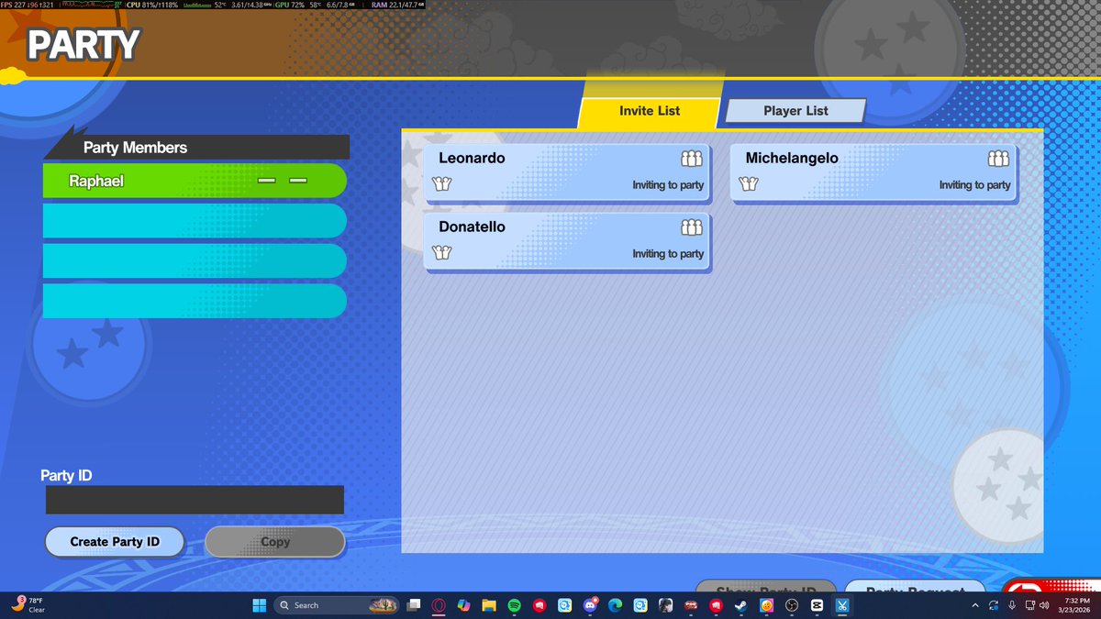Screen dimensions: 1101x619
Task: Select Raphael in Party Members
Action: tap(195, 181)
